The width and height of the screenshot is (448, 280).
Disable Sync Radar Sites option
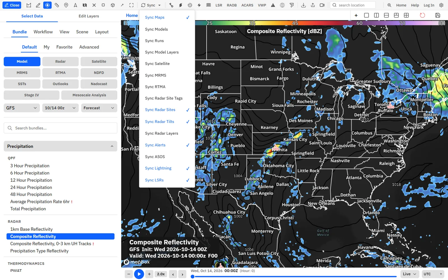click(167, 110)
